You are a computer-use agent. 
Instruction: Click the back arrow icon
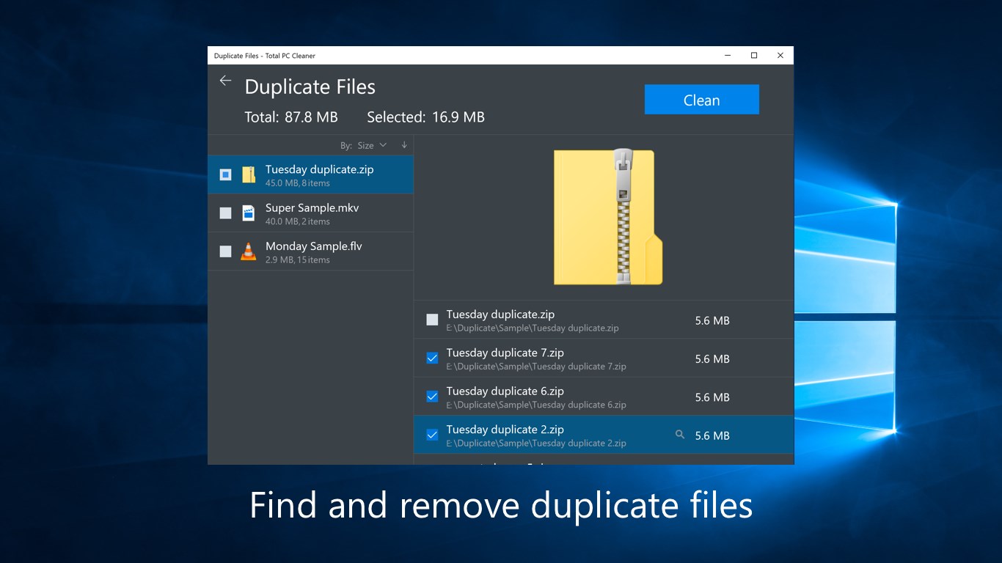pos(225,81)
